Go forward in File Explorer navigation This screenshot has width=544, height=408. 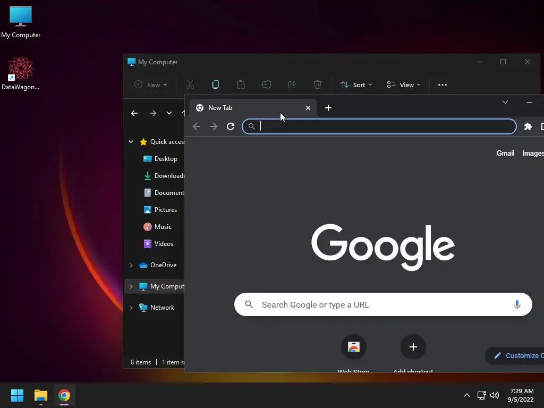coord(152,113)
